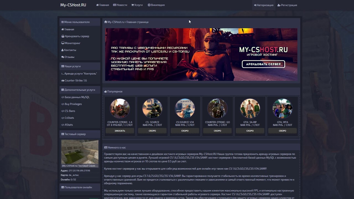Click home icon in breadcrumb

pos(106,22)
